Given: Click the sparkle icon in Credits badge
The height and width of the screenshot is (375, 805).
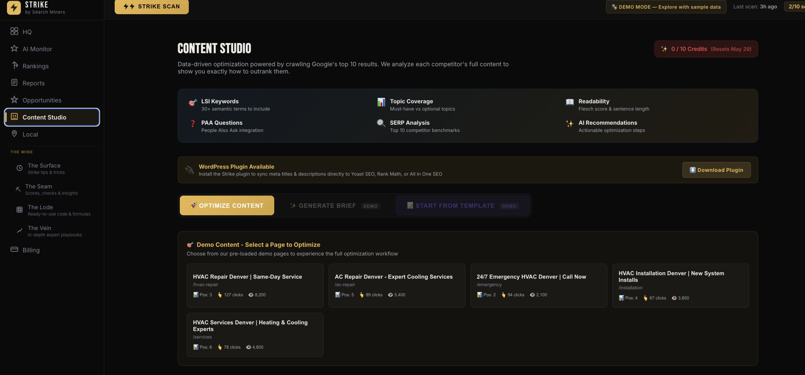Looking at the screenshot, I should click(664, 49).
